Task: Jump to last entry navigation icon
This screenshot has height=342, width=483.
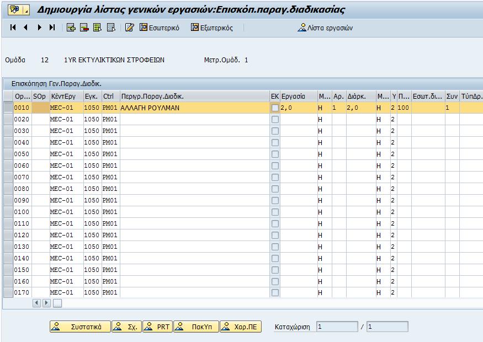Action: tap(52, 28)
